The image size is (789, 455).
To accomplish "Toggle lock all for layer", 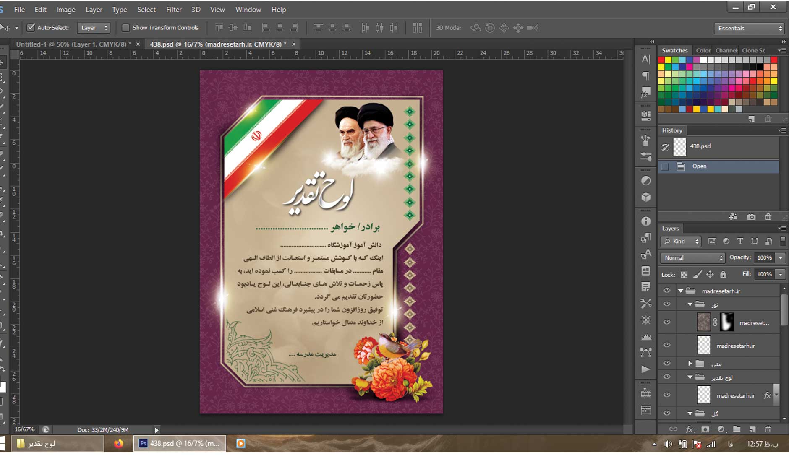I will pos(723,275).
